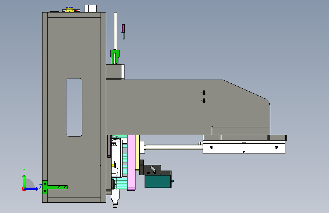The width and height of the screenshot is (329, 213).
Task: Pick the nozzle fitting at the bottom of the assembly
Action: click(x=115, y=199)
